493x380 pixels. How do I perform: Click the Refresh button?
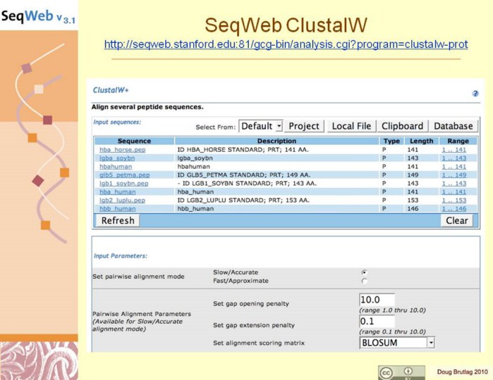[117, 220]
